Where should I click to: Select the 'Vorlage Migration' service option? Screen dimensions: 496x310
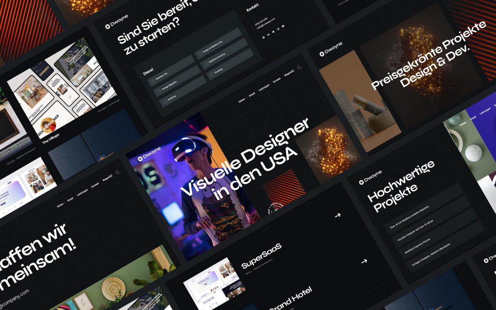click(159, 91)
